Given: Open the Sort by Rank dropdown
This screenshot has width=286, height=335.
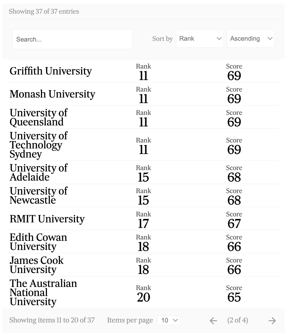Looking at the screenshot, I should 200,39.
